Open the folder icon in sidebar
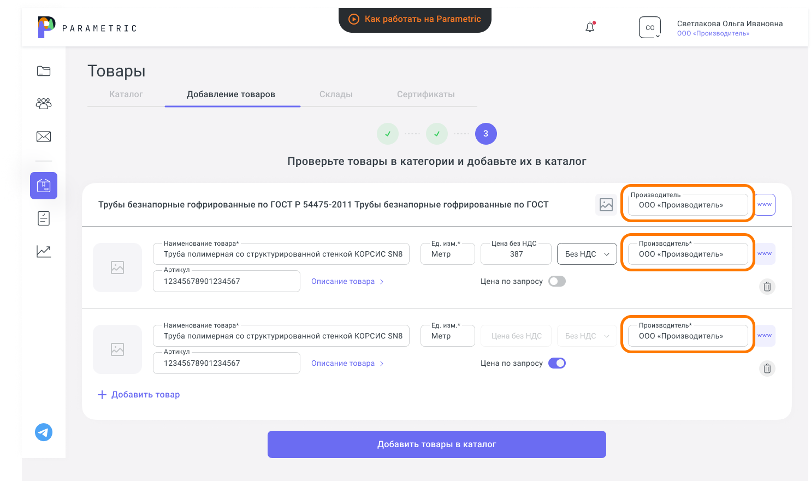The image size is (811, 481). click(x=44, y=71)
